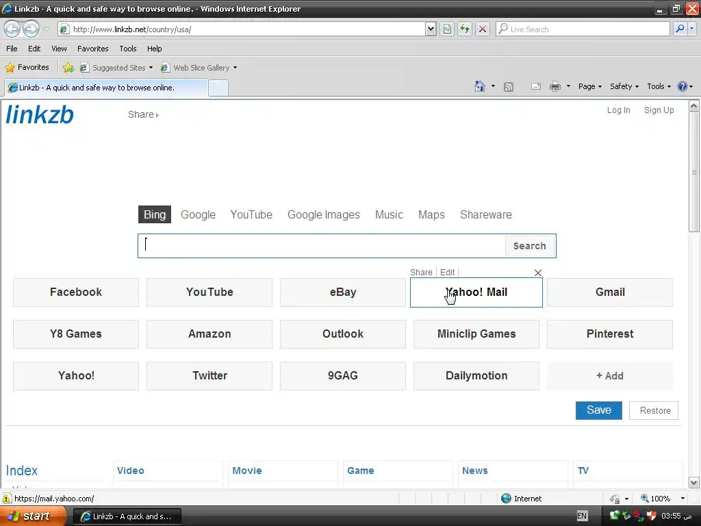Click the eBay tile
The height and width of the screenshot is (526, 701).
click(x=343, y=292)
